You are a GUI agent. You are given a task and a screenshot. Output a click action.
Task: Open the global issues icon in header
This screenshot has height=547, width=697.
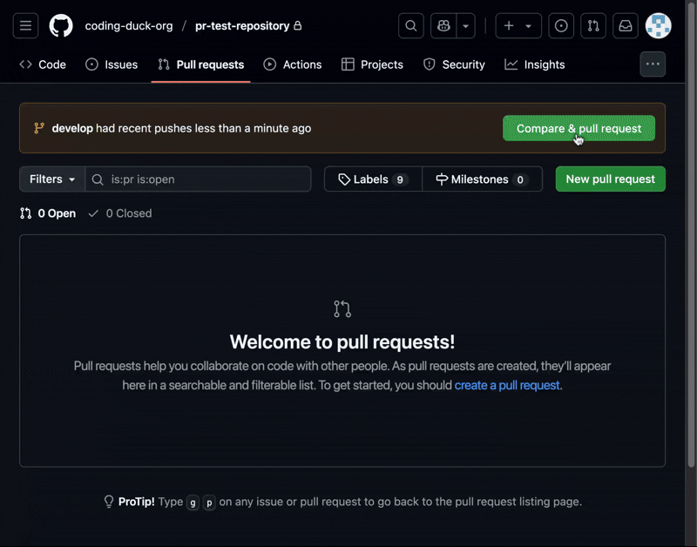[x=561, y=26]
